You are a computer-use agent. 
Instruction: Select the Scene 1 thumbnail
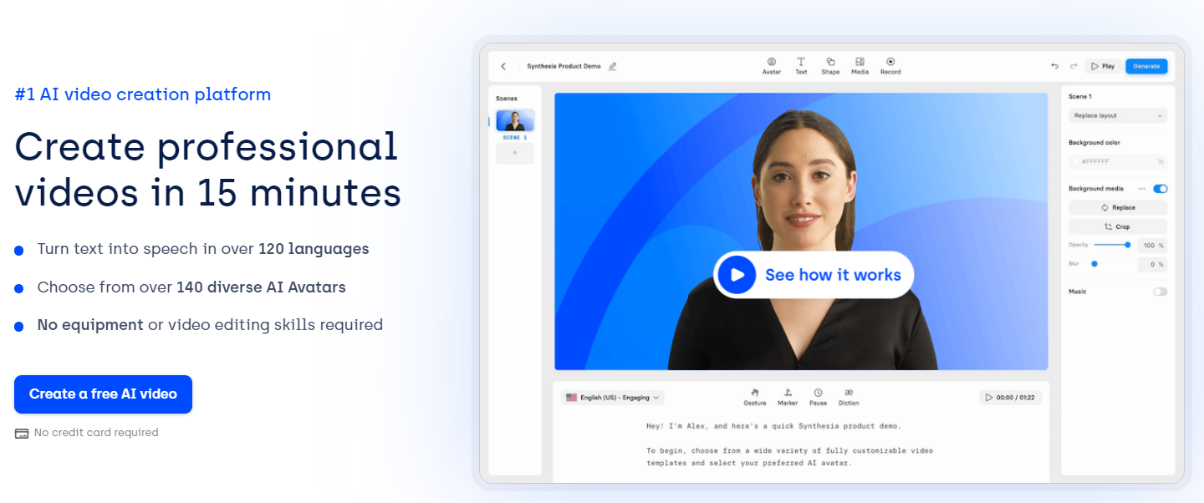coord(515,121)
